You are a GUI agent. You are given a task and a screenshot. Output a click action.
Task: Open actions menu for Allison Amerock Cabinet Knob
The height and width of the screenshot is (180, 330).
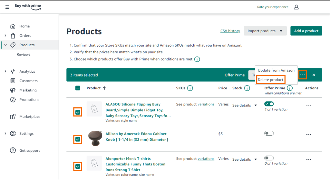click(309, 135)
